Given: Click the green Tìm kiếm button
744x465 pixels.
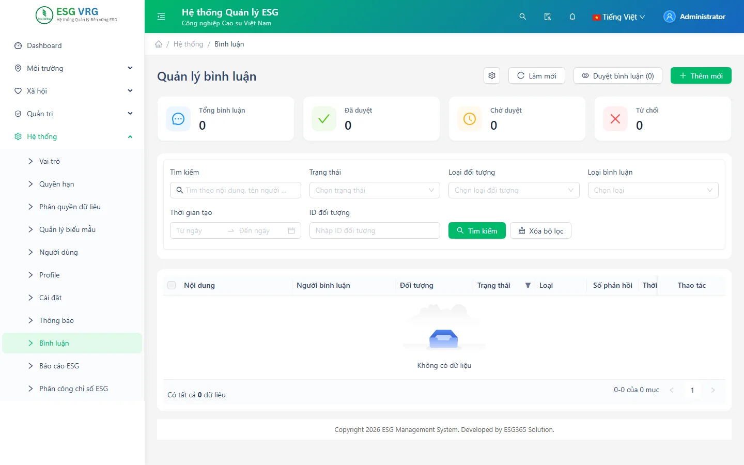Looking at the screenshot, I should (477, 230).
